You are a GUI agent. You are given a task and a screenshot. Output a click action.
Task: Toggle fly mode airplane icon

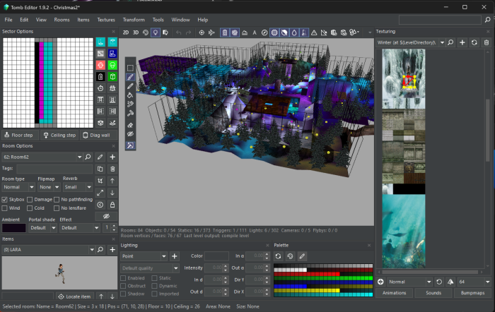(211, 32)
